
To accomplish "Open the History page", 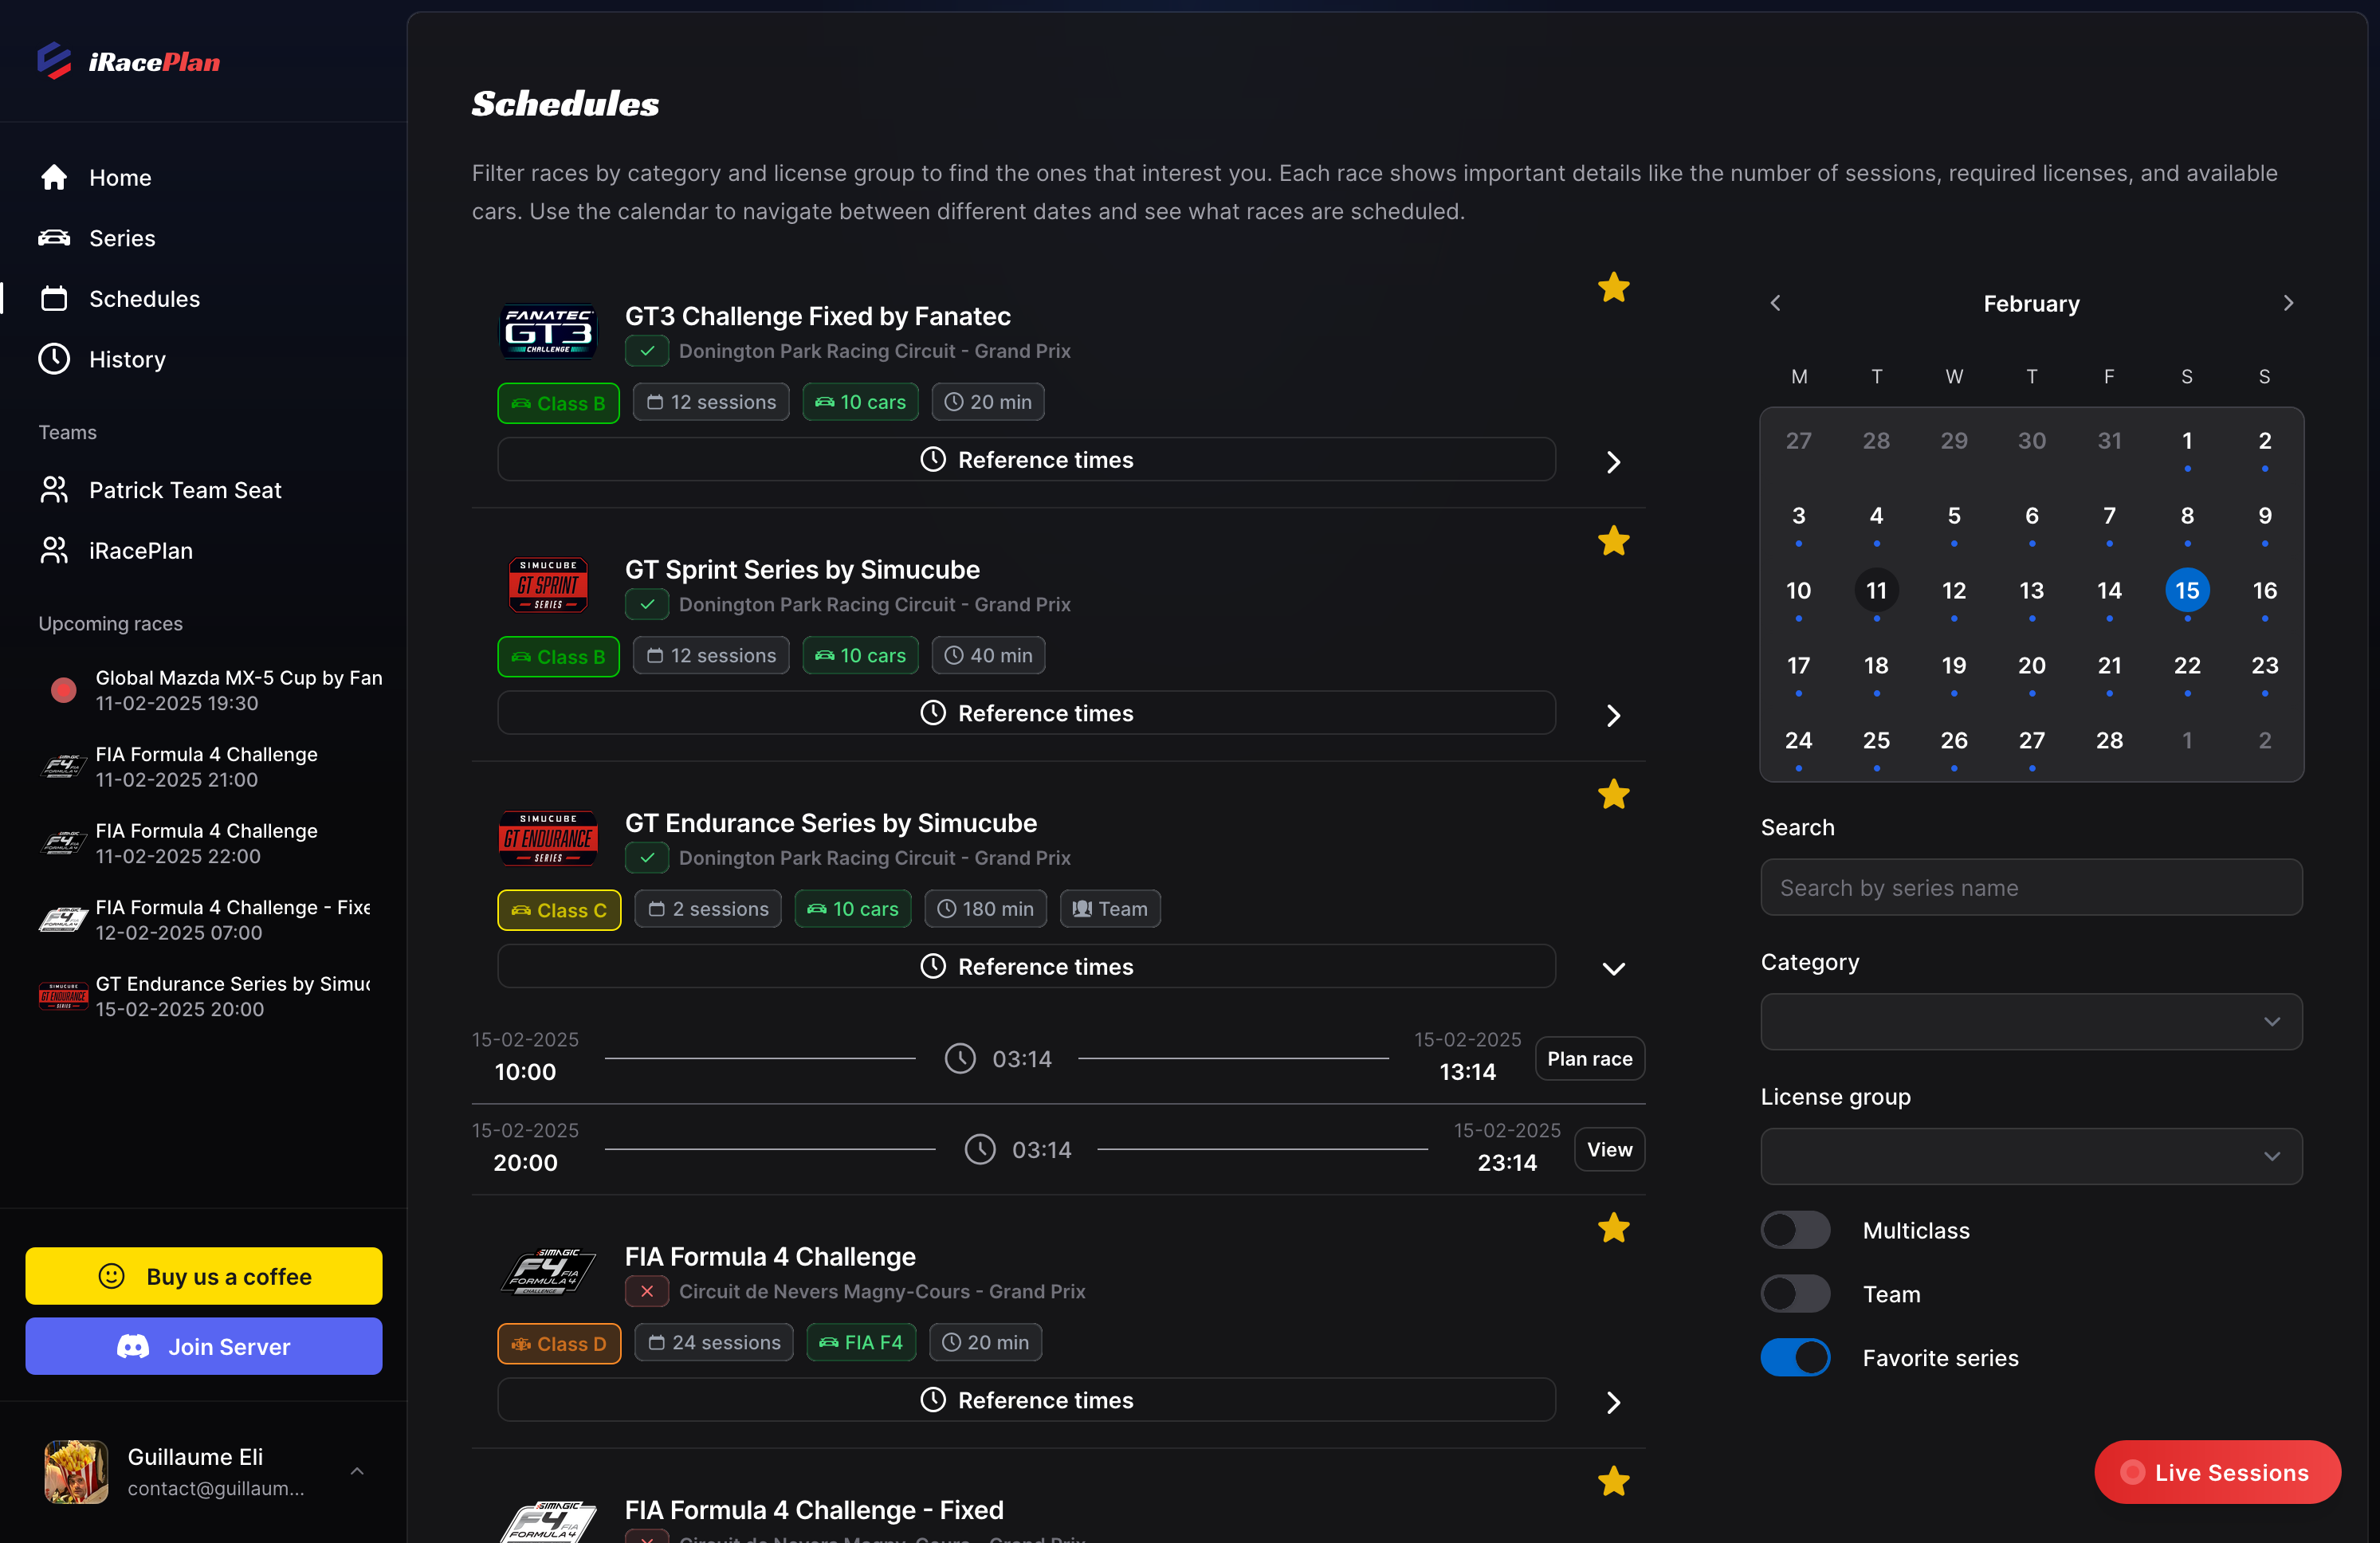I will point(128,359).
